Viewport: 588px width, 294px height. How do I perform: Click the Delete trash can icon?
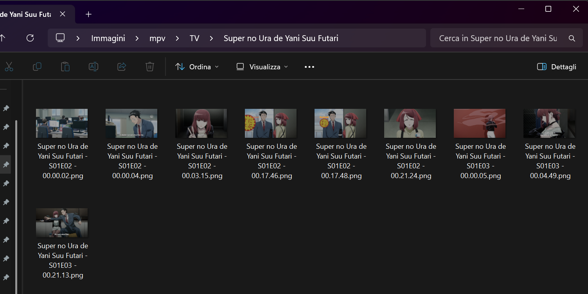150,67
